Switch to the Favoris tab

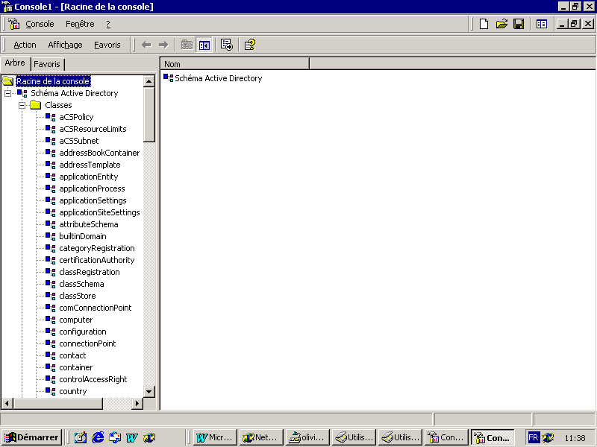47,65
